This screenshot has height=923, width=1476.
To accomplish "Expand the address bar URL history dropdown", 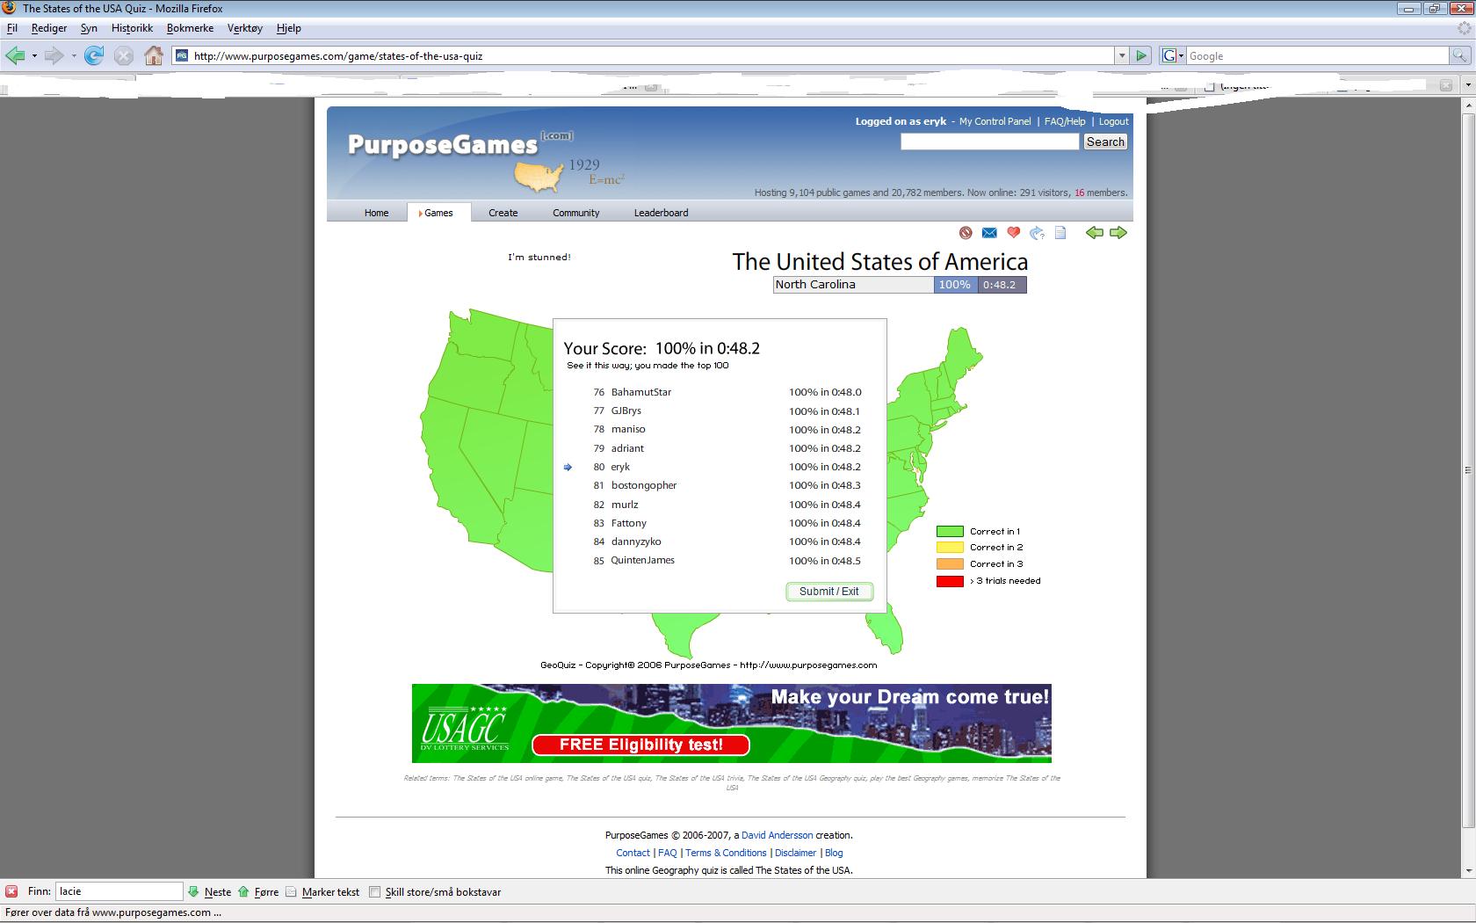I will click(x=1122, y=55).
